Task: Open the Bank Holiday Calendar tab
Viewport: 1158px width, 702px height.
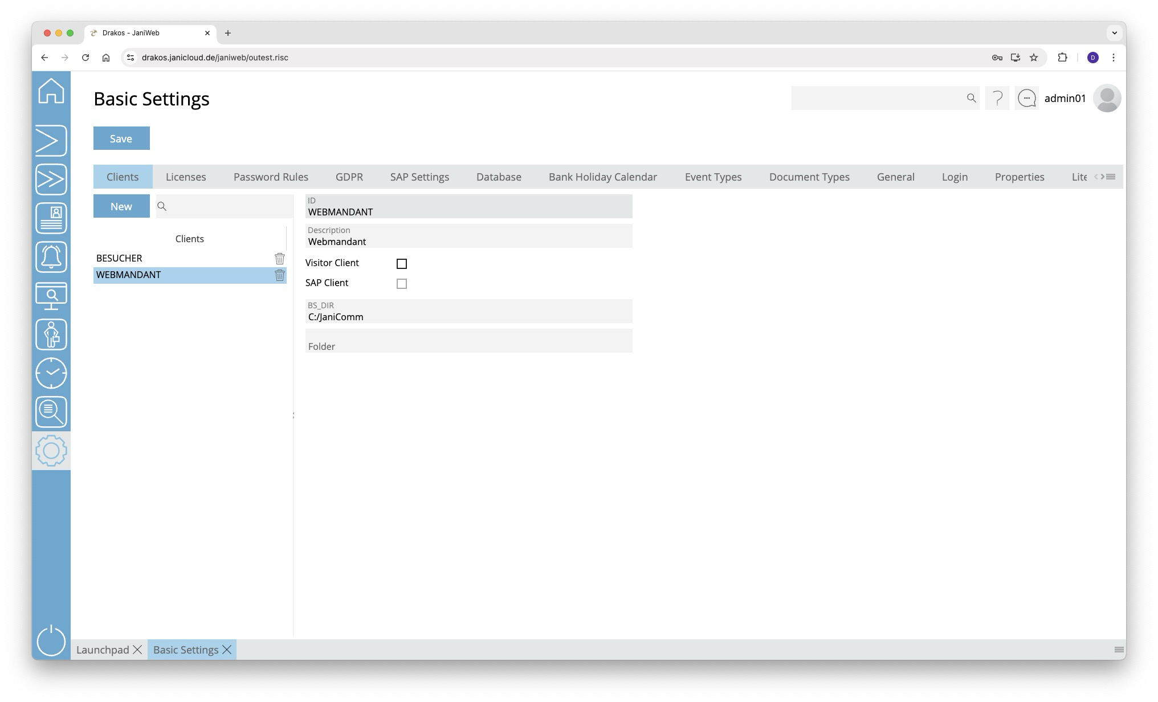Action: coord(602,177)
